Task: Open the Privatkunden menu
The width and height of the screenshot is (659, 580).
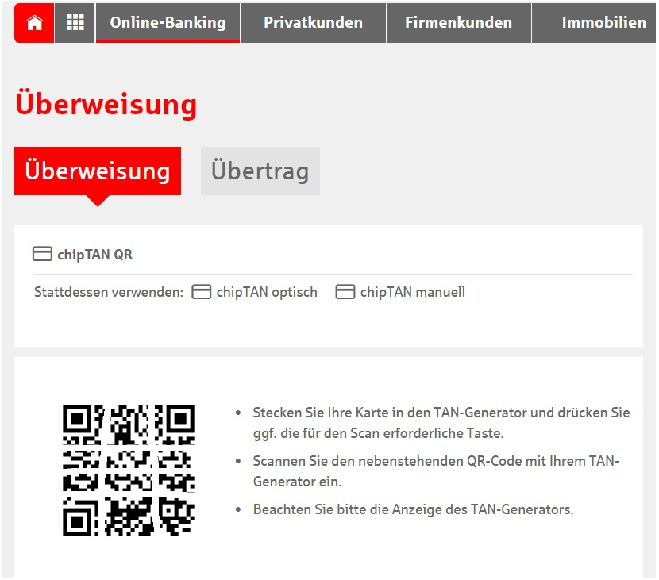Action: (313, 23)
